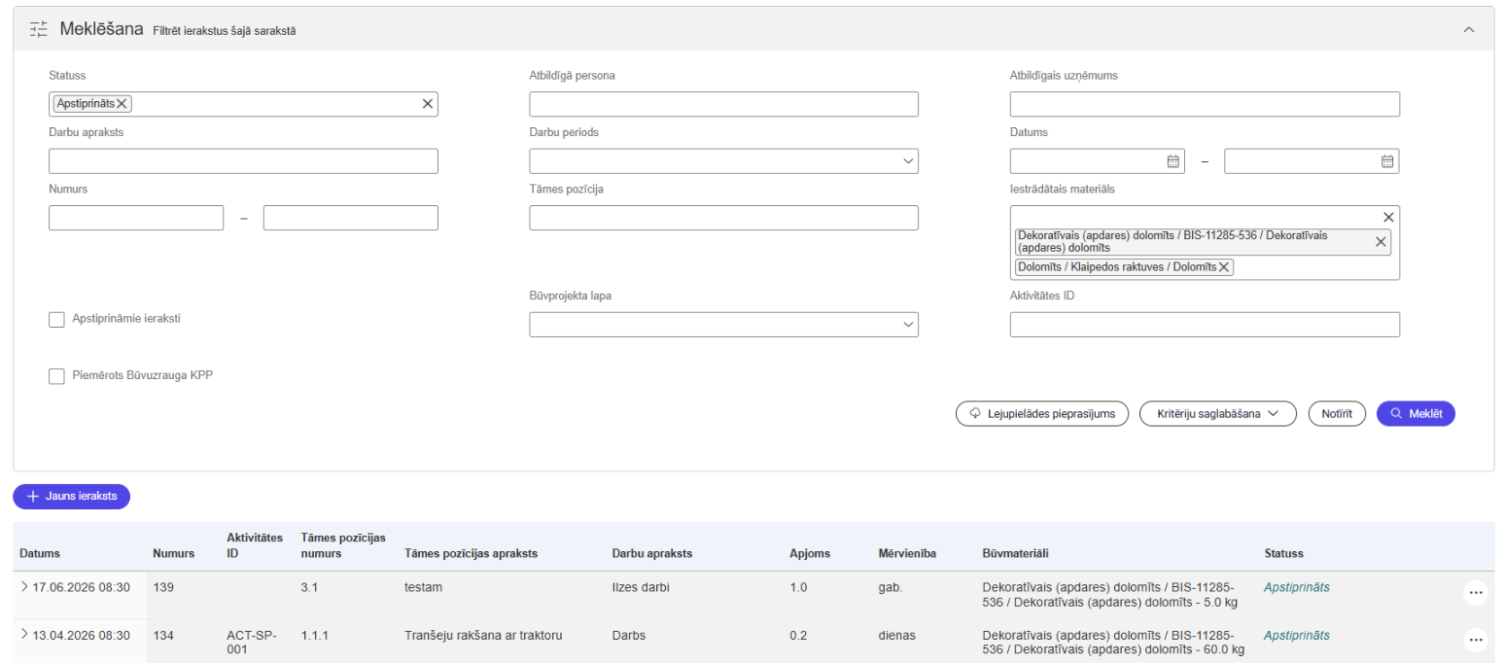
Task: Click the Meklēšana panel filter icon
Action: click(39, 29)
